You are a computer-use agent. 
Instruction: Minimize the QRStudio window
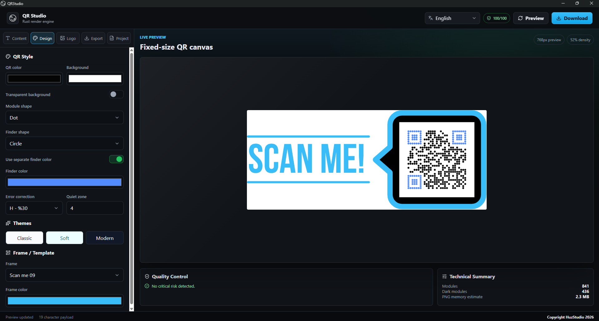pyautogui.click(x=563, y=3)
